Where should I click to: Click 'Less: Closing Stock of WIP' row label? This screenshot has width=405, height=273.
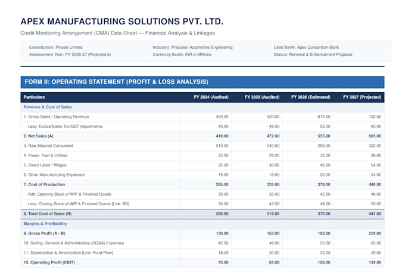[x=79, y=203]
